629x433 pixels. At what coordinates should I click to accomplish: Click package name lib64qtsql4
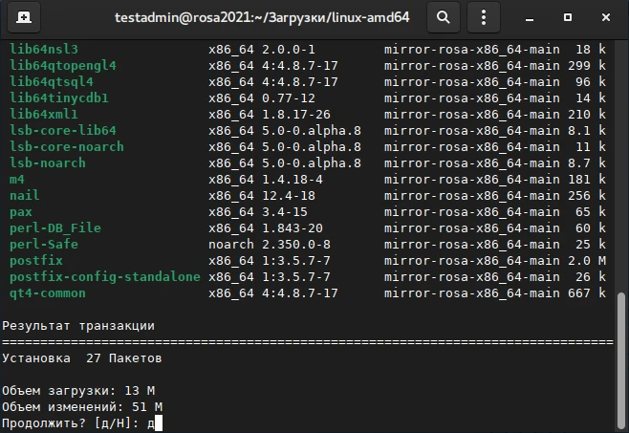[x=52, y=82]
